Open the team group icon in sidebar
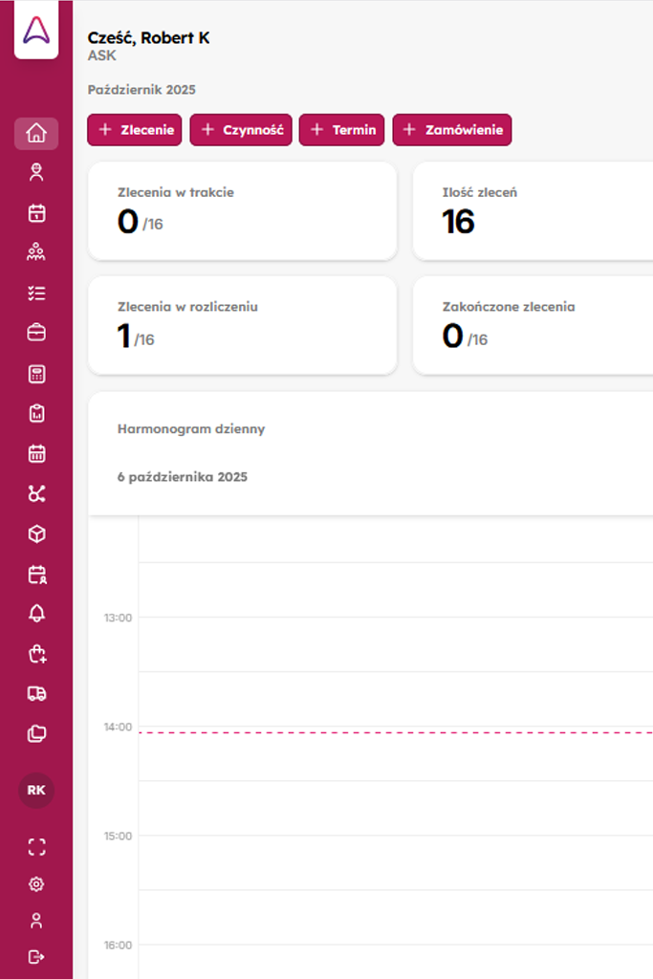The height and width of the screenshot is (979, 653). 36,252
